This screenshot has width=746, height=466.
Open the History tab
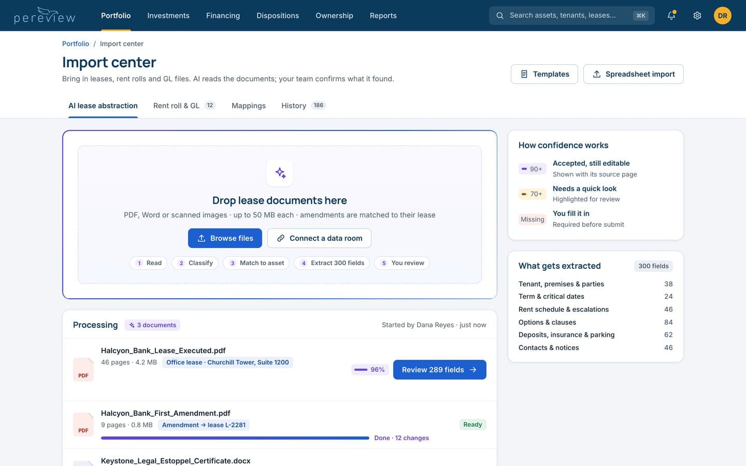[304, 106]
